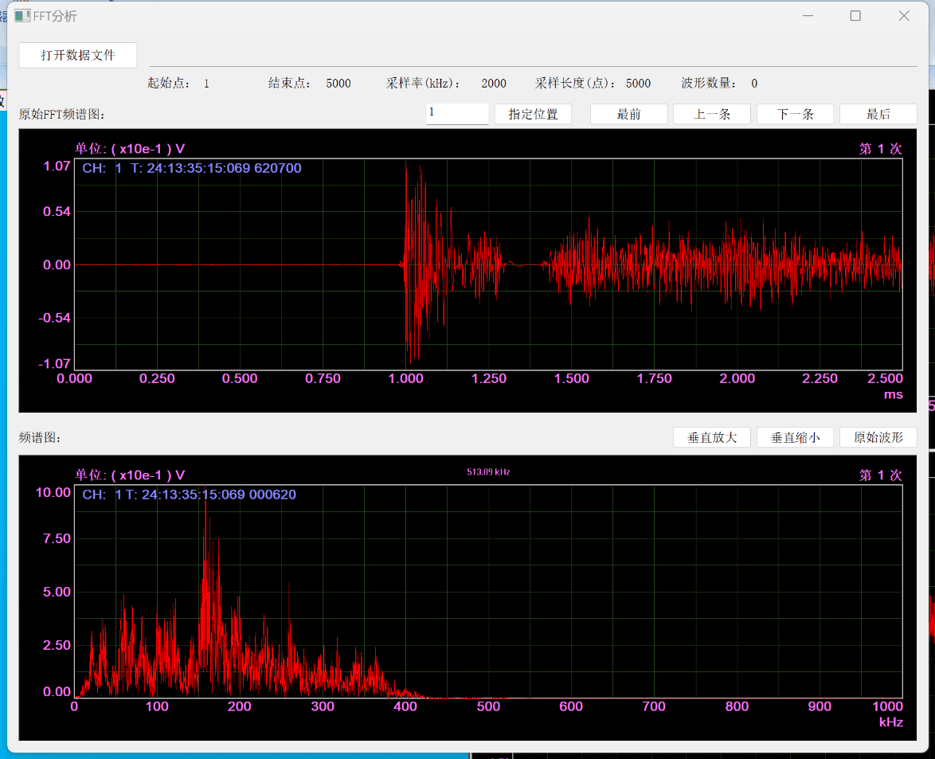Image resolution: width=935 pixels, height=759 pixels.
Task: Click the empty file path field
Action: click(532, 55)
